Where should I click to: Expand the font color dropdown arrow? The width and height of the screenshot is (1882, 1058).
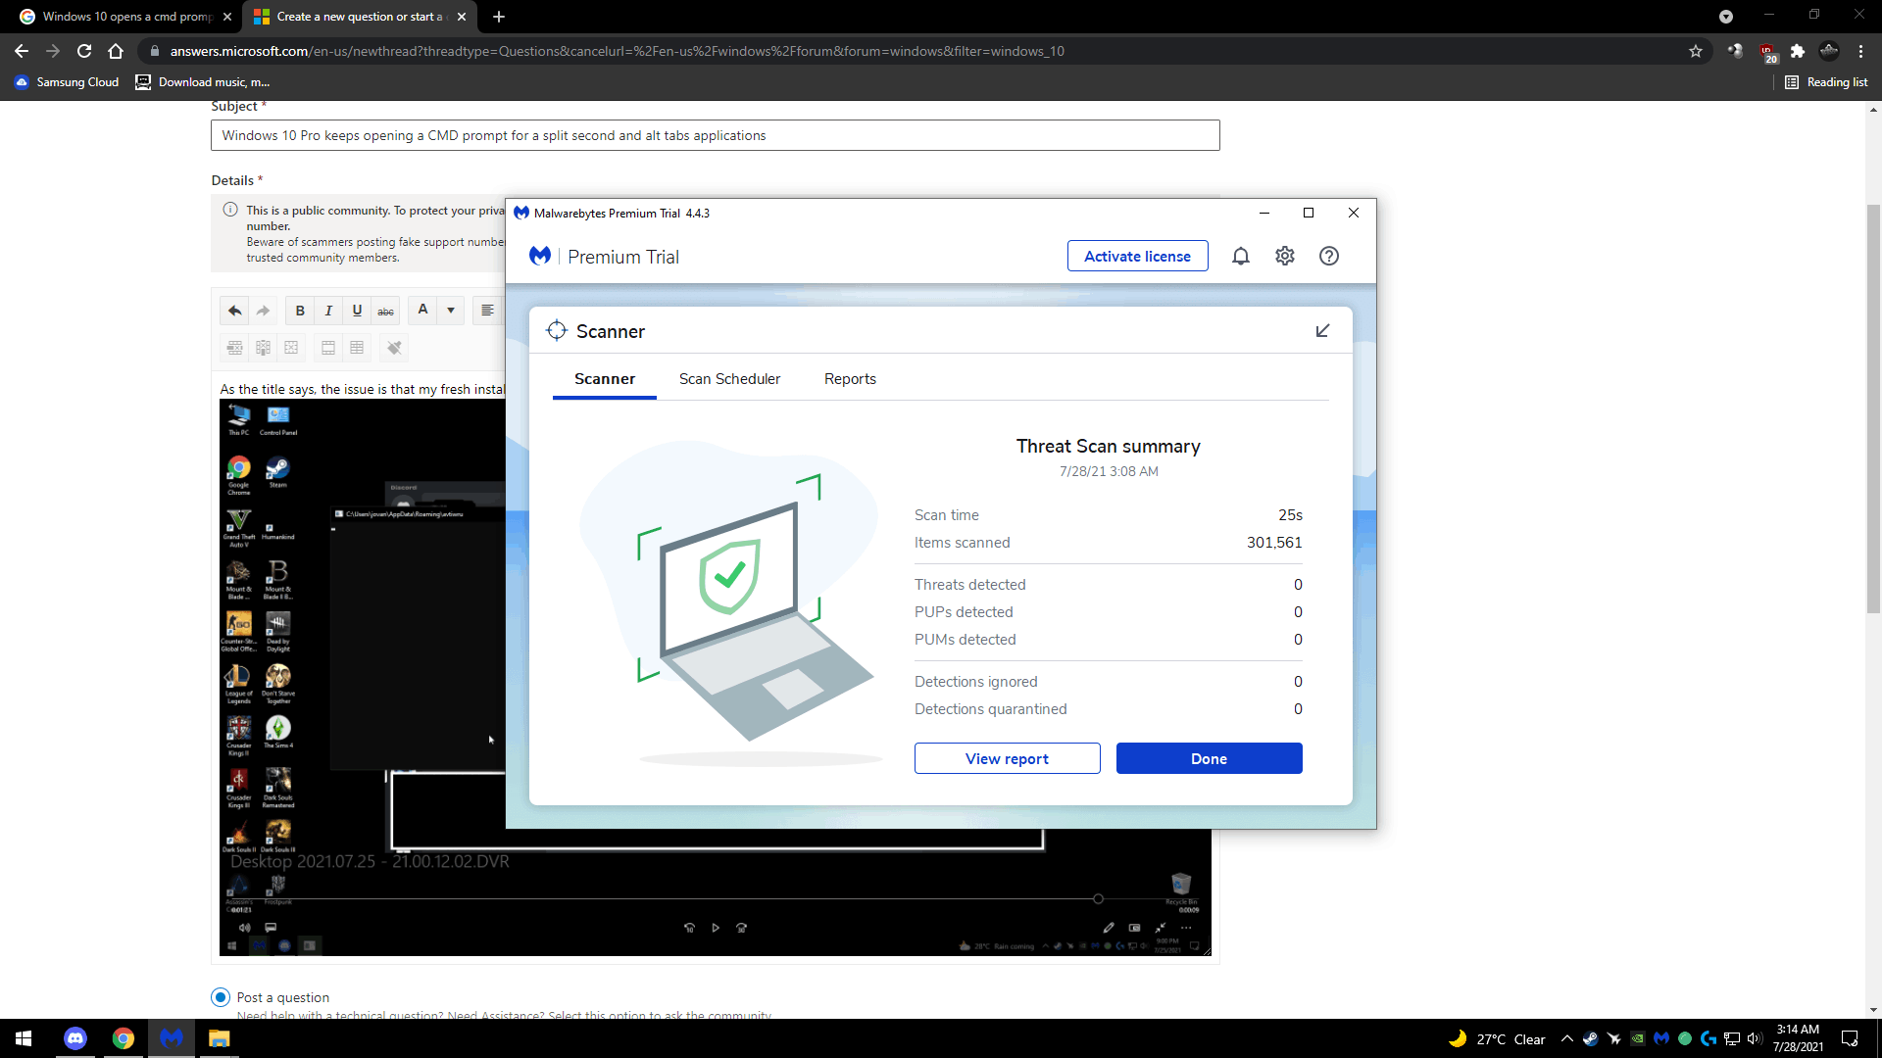[x=451, y=311]
